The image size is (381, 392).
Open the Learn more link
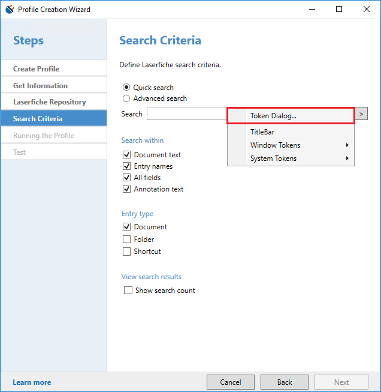(32, 382)
